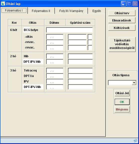This screenshot has width=139, height=144.
Task: Open the Foly.III / Kampány tab
Action: click(71, 11)
